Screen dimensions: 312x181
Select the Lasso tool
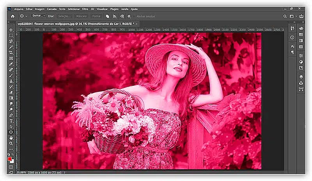[11, 41]
